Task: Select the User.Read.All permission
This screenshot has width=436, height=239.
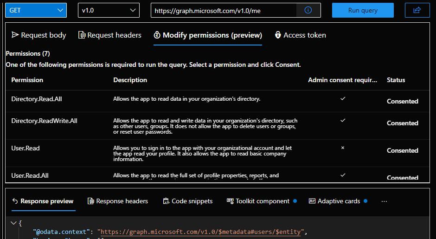Action: (30, 175)
